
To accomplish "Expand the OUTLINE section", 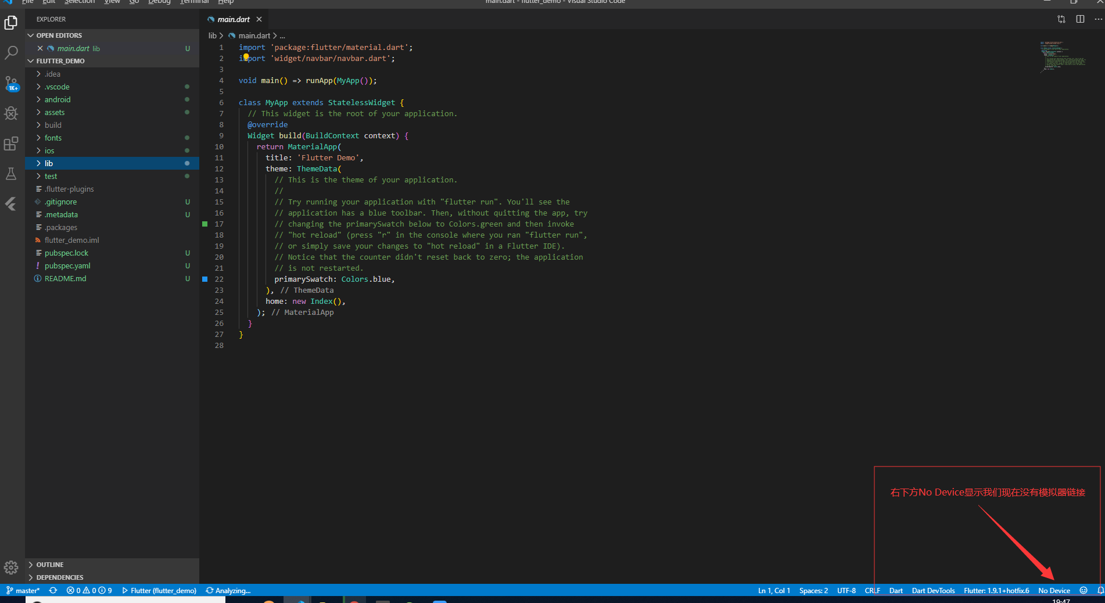I will click(x=50, y=565).
